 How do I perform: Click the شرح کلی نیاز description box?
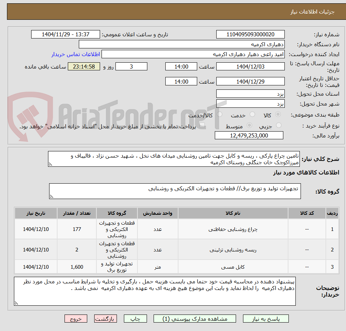pos(174,159)
